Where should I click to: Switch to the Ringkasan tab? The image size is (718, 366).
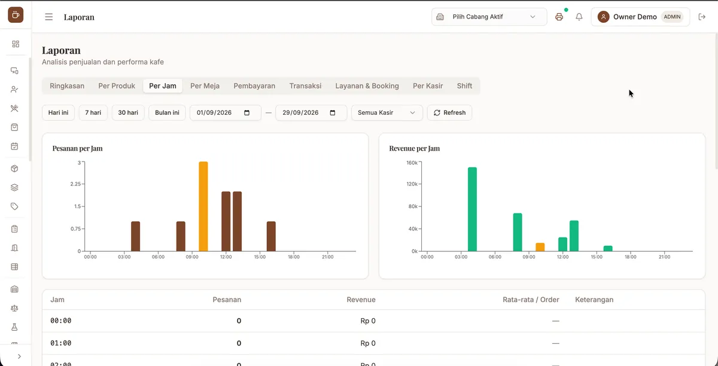click(x=67, y=86)
